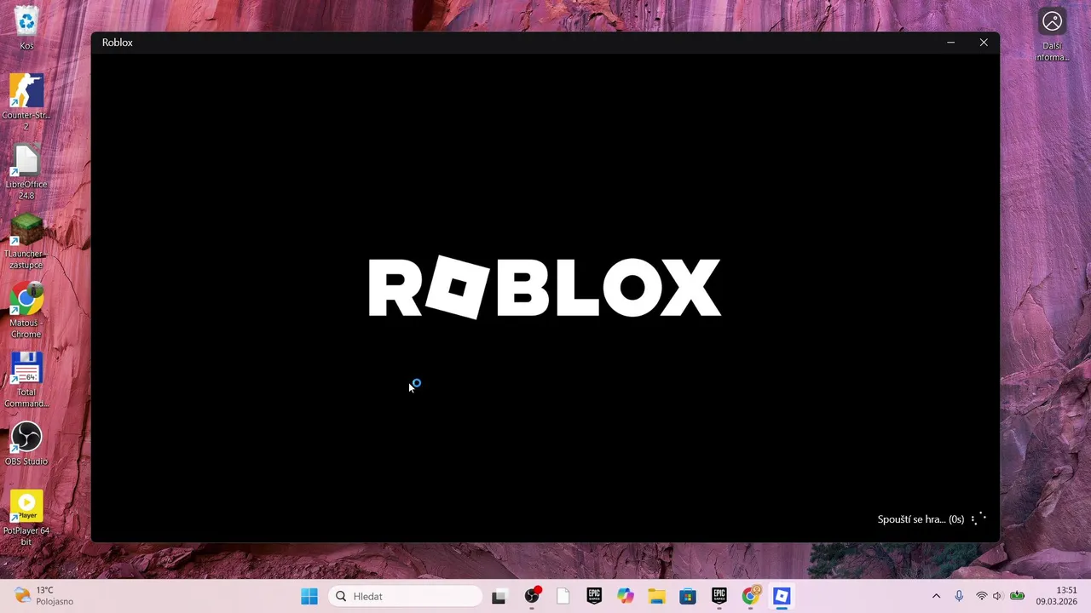Open File Explorer from the taskbar
Image resolution: width=1091 pixels, height=613 pixels.
click(x=656, y=596)
